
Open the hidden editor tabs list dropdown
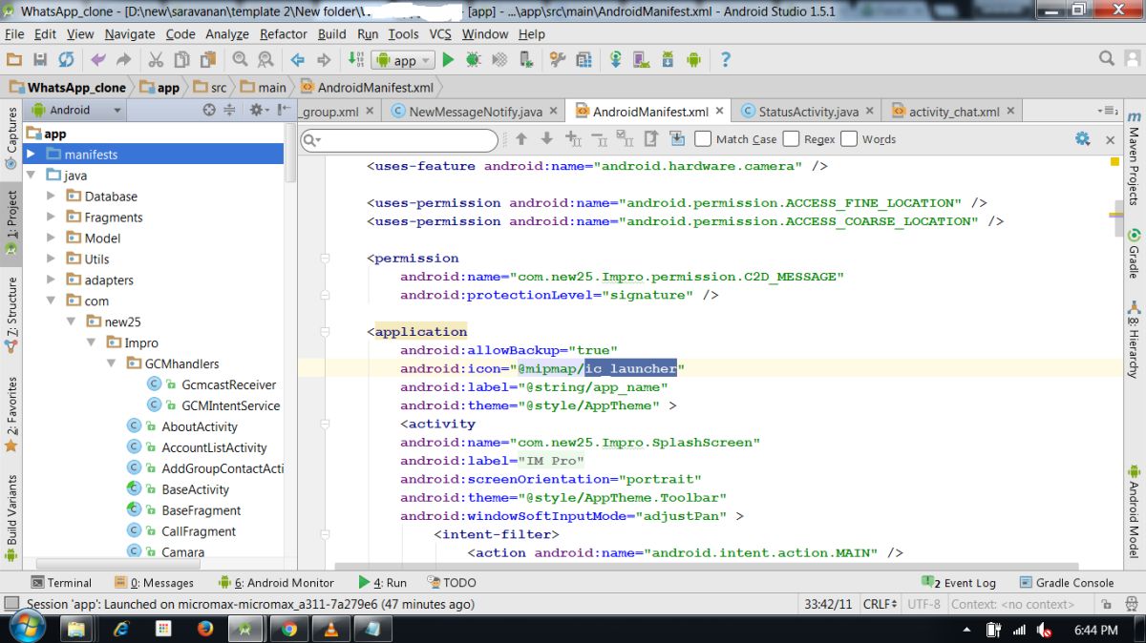coord(1108,111)
